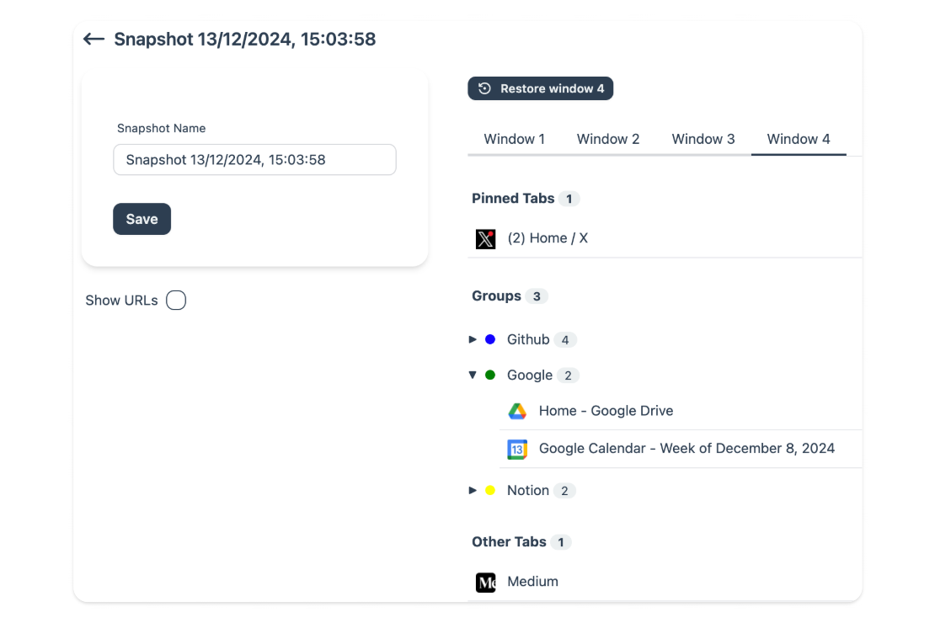Switch to the Window 3 tab

(703, 139)
